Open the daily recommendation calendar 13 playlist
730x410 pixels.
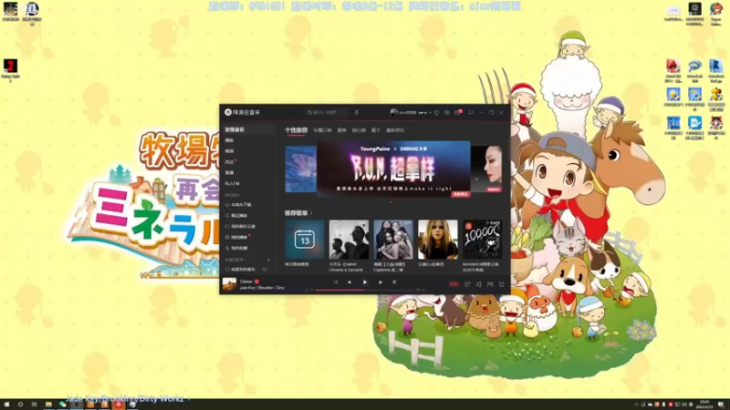click(305, 240)
